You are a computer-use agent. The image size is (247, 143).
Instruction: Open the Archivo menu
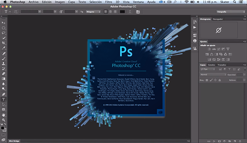(33, 2)
